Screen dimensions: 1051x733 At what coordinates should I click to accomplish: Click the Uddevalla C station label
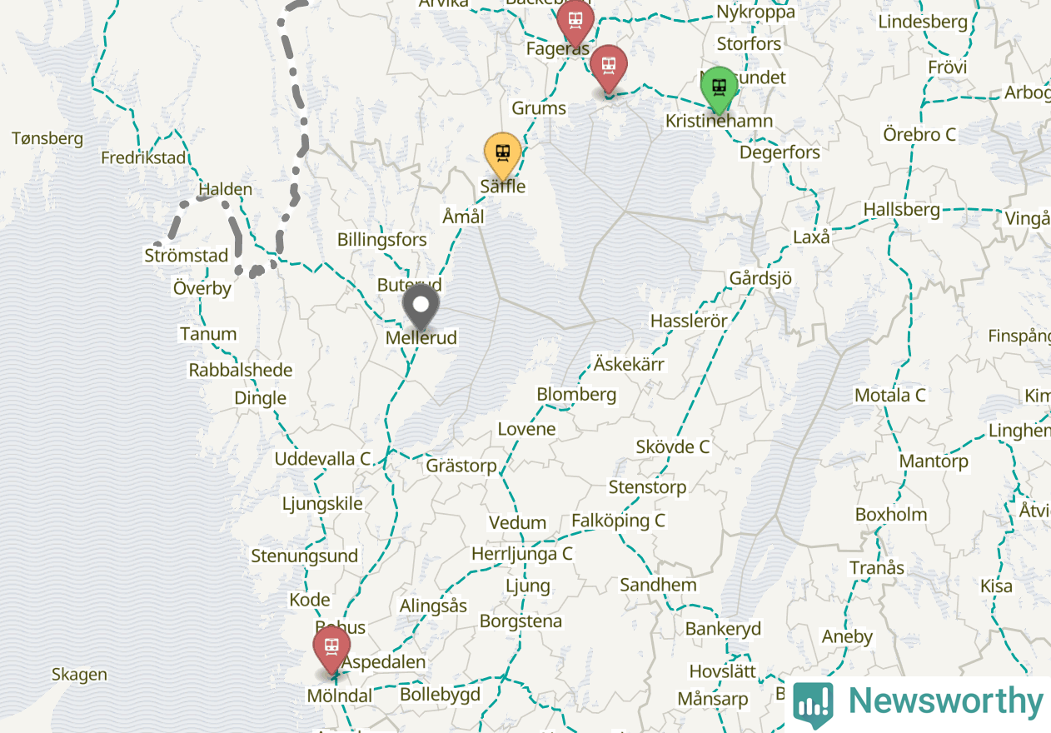(x=324, y=459)
